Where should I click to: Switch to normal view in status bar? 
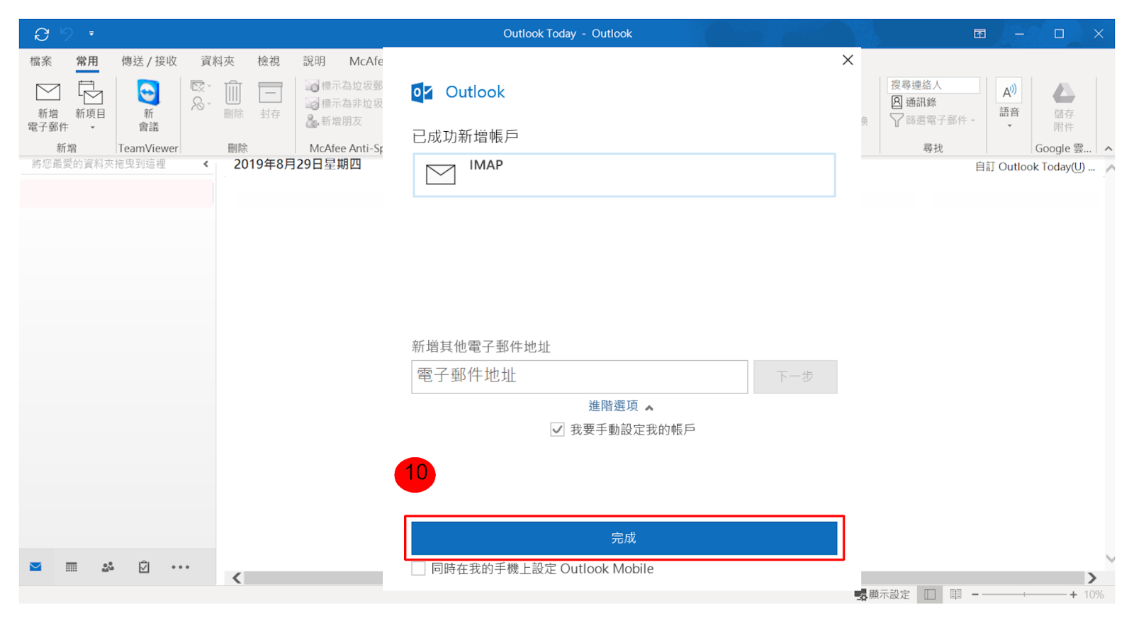pyautogui.click(x=930, y=595)
